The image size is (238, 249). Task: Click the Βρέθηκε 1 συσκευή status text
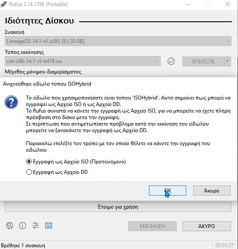(x=23, y=246)
